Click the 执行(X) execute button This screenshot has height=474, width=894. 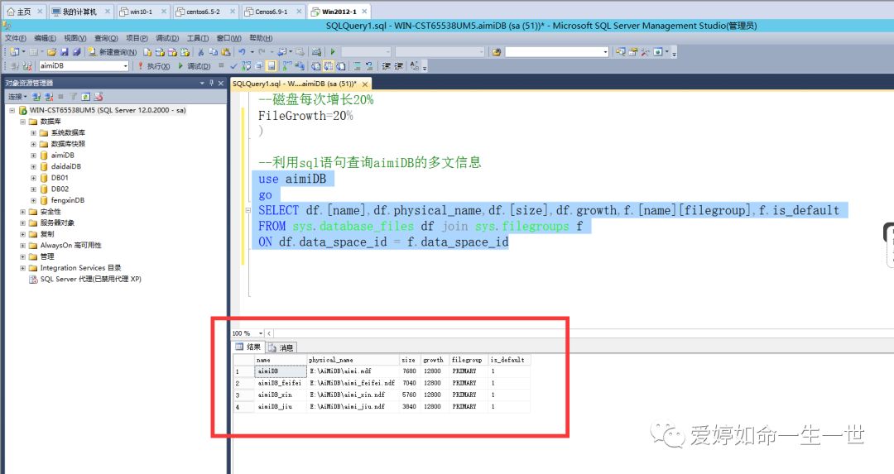tap(154, 66)
